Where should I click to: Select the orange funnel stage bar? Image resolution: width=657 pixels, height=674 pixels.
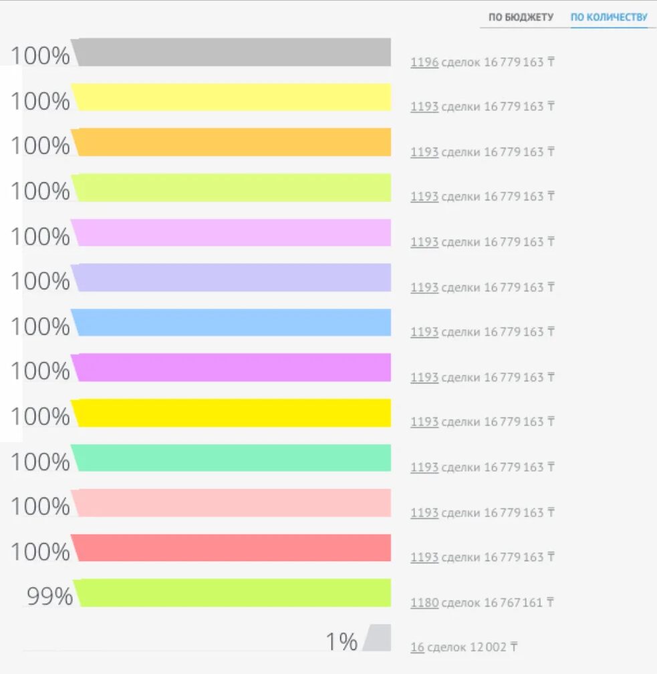pos(233,142)
